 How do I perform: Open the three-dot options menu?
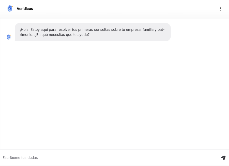(220, 9)
